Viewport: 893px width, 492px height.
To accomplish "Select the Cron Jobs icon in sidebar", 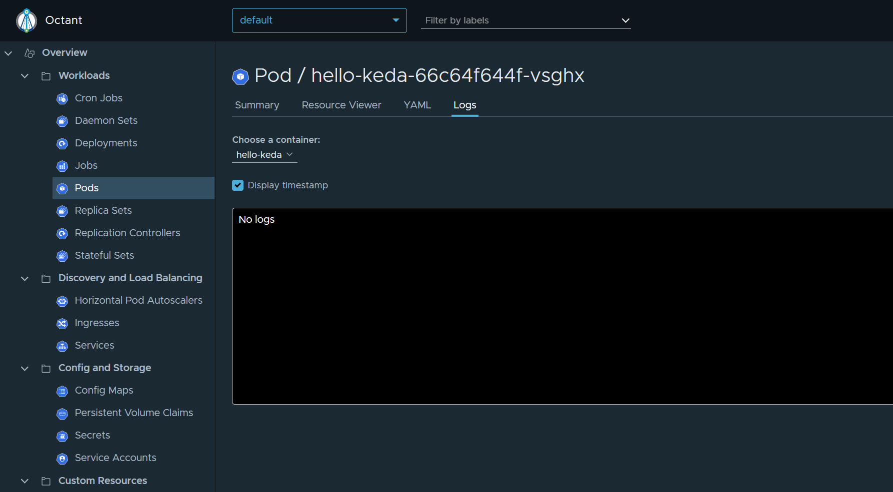I will (x=62, y=98).
